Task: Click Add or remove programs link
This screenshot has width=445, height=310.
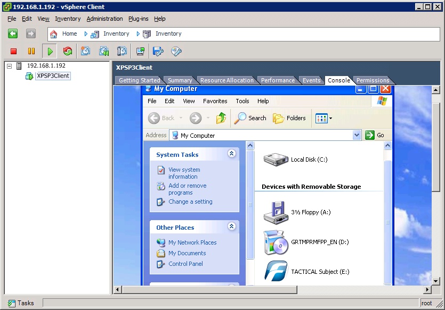Action: (187, 189)
